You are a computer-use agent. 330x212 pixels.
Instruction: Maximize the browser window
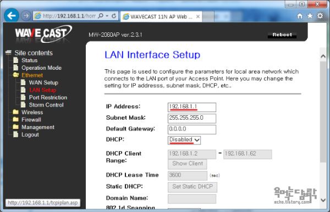302,4
